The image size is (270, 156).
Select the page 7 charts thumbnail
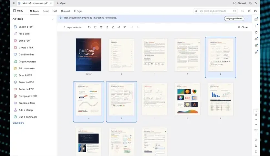pyautogui.click(x=220, y=99)
